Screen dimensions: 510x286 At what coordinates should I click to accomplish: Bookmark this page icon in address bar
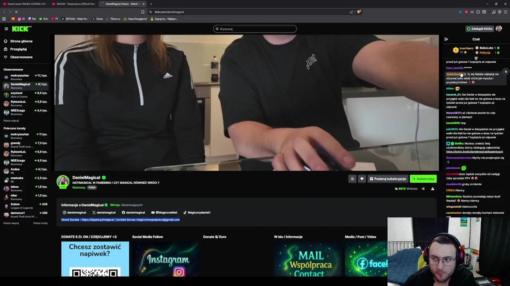click(143, 12)
